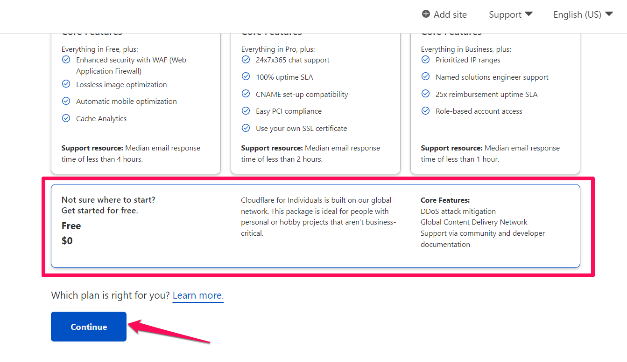Click checkmark beside Automatic mobile optimization
This screenshot has width=627, height=362.
[x=66, y=101]
